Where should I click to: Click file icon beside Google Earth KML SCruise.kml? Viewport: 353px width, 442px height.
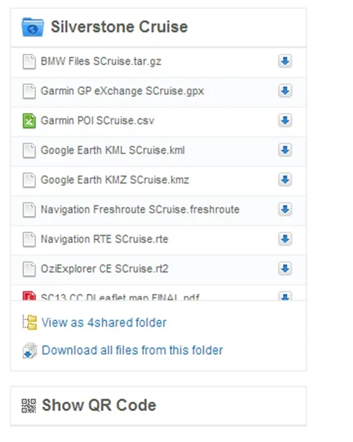[x=29, y=151]
